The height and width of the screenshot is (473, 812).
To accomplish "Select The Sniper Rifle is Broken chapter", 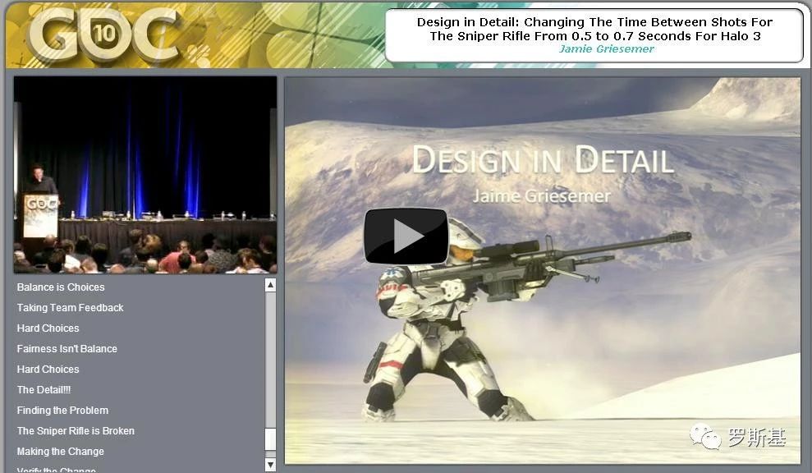I will [76, 431].
